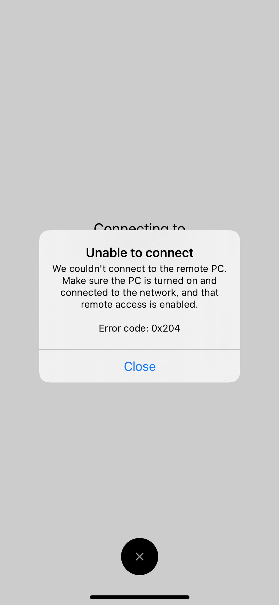
Task: Select the Error code 0x204 text
Action: [139, 328]
